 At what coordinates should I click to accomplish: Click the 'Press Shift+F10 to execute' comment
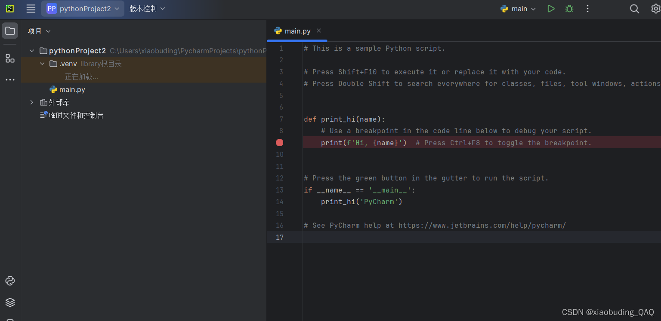coord(435,72)
